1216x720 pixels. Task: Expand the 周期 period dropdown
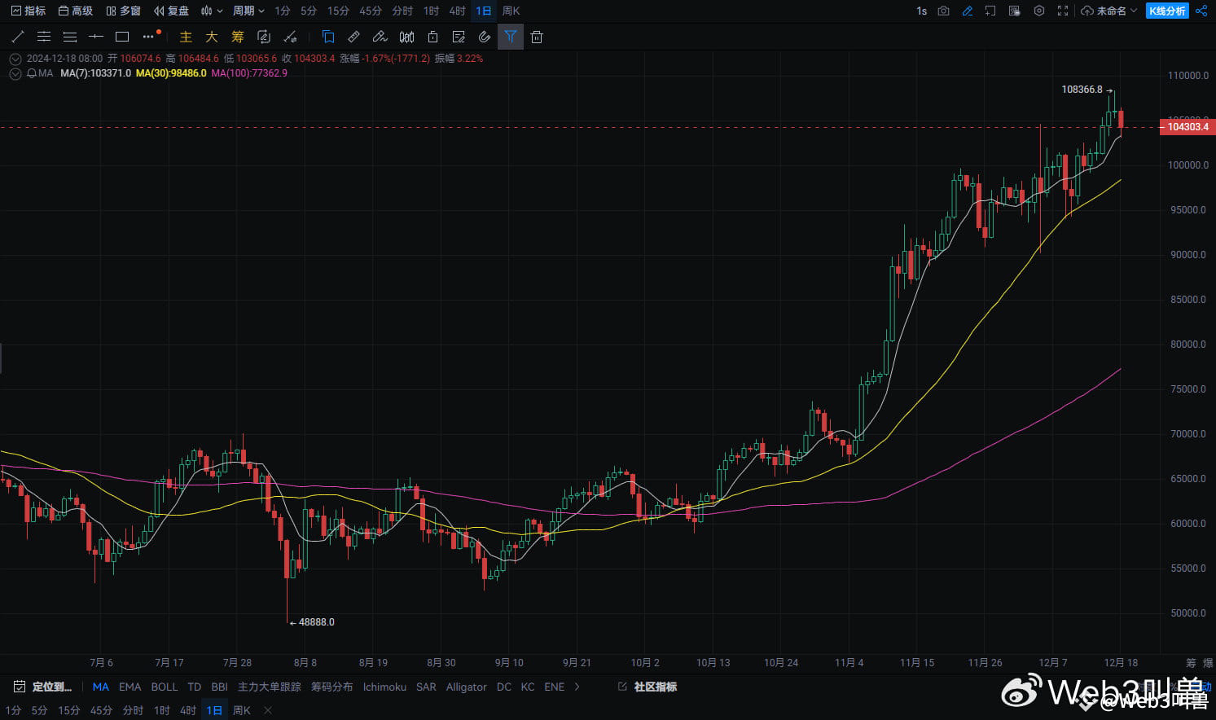(248, 11)
